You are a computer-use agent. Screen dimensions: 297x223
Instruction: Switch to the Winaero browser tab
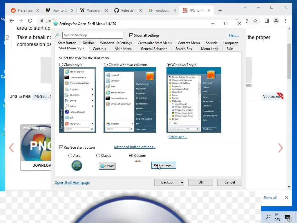(94, 10)
